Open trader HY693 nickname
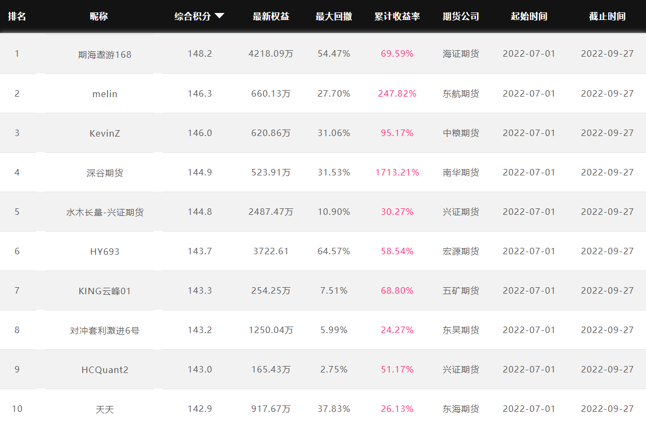The image size is (646, 427). pos(105,252)
